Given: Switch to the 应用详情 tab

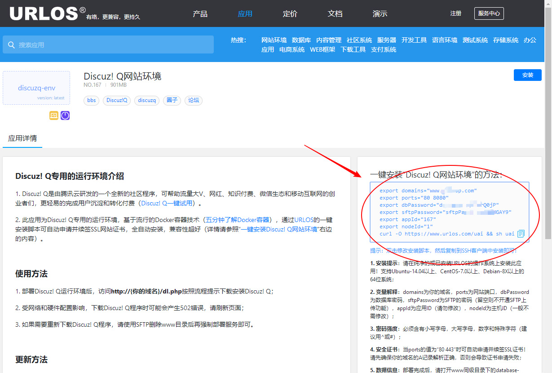Looking at the screenshot, I should pos(22,138).
